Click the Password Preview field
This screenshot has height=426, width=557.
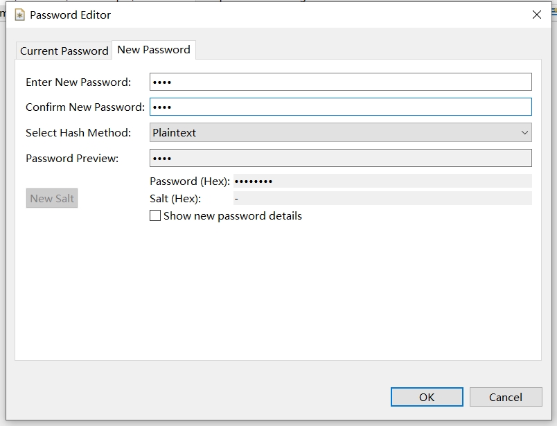340,158
